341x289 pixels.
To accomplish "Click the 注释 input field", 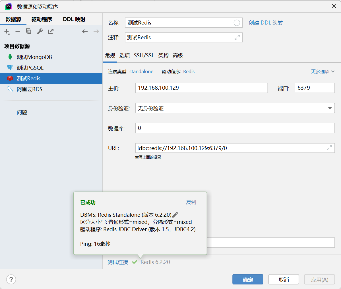I will pos(184,38).
